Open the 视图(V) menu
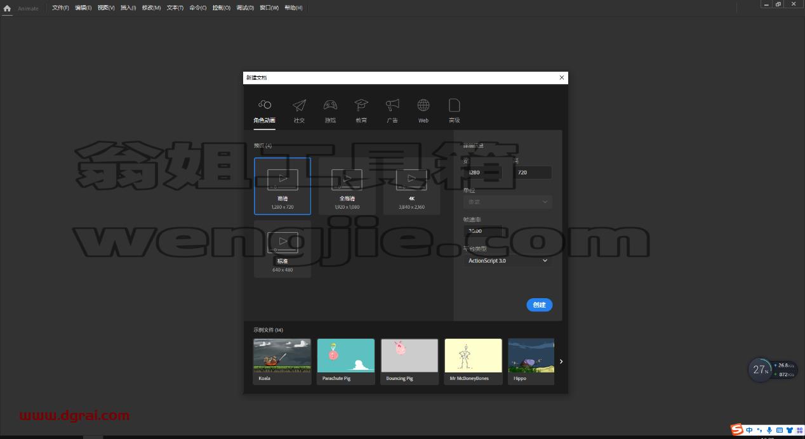 coord(106,8)
